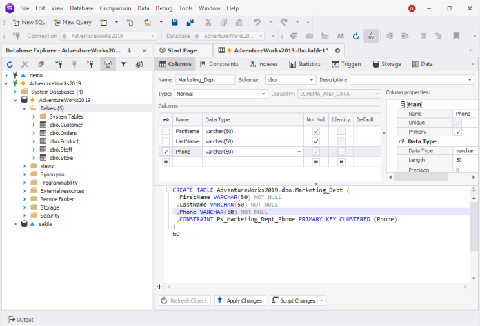This screenshot has width=480, height=326.
Task: Click the Save icon in toolbar
Action: pyautogui.click(x=174, y=22)
